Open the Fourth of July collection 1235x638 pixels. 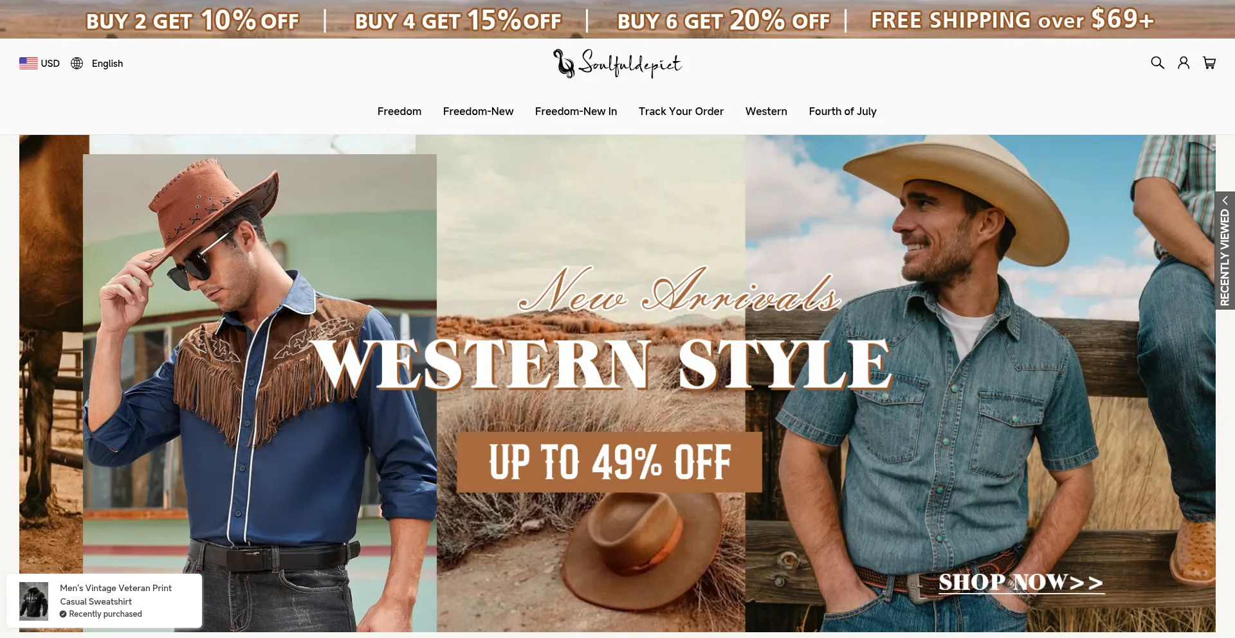click(843, 111)
